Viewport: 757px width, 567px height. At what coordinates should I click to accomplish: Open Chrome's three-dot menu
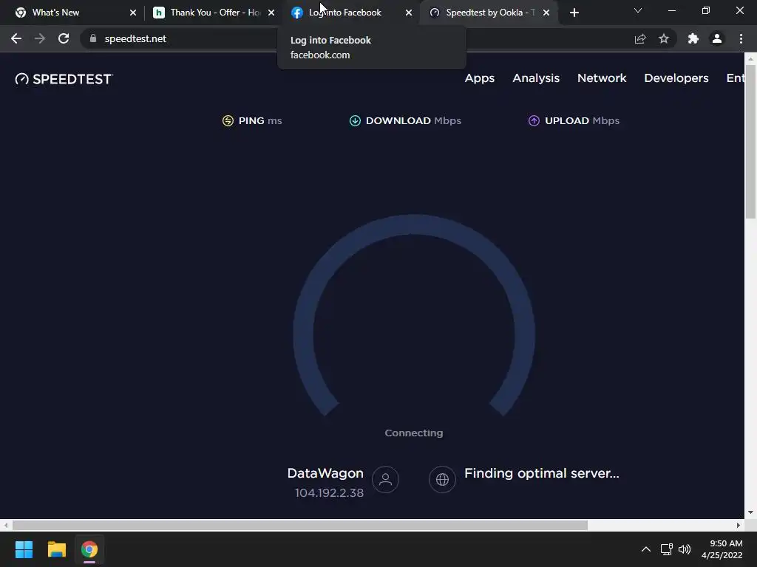coord(741,38)
